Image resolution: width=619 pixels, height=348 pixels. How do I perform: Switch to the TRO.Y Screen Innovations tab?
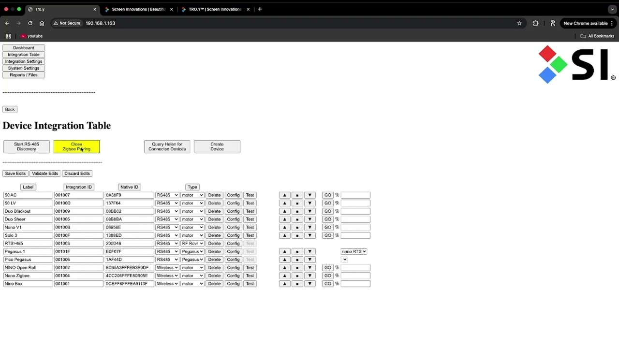215,9
